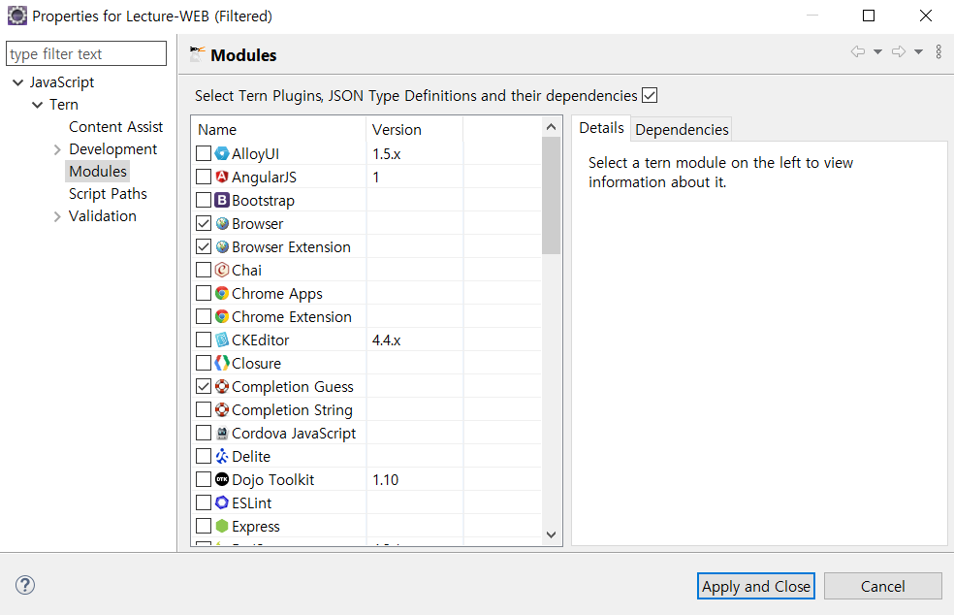Image resolution: width=954 pixels, height=615 pixels.
Task: Expand the Validation tree node
Action: [x=57, y=215]
